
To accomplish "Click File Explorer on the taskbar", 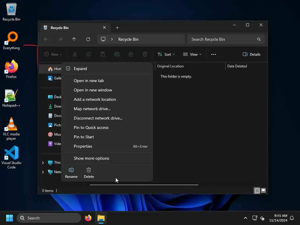I will coord(101,218).
